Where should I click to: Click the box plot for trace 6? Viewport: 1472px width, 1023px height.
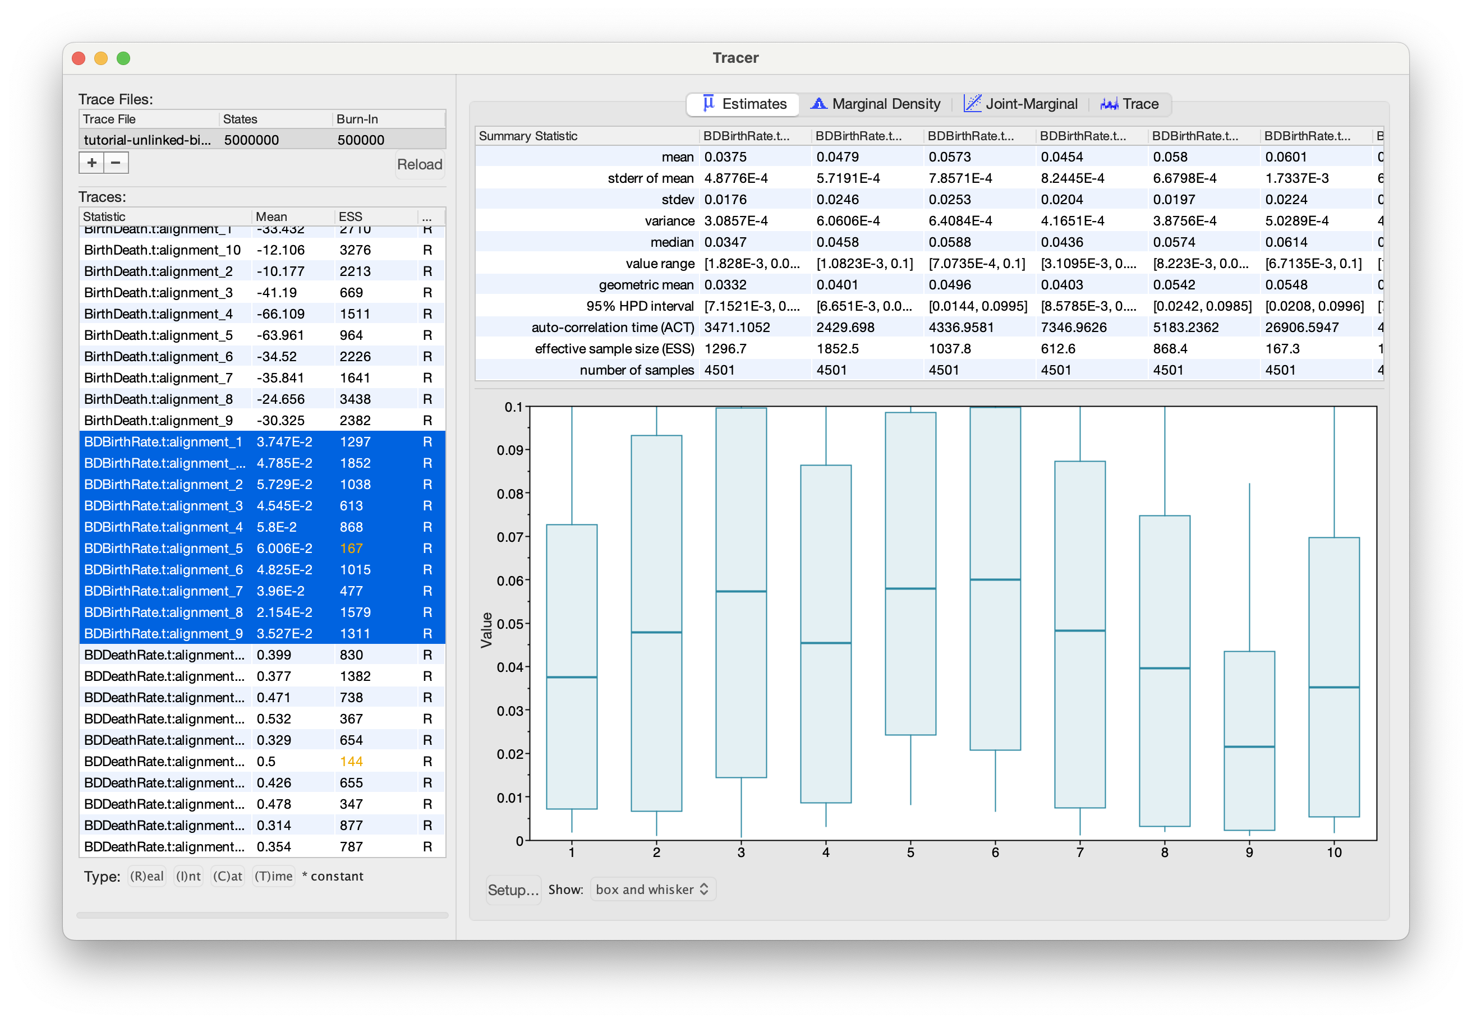[x=995, y=578]
